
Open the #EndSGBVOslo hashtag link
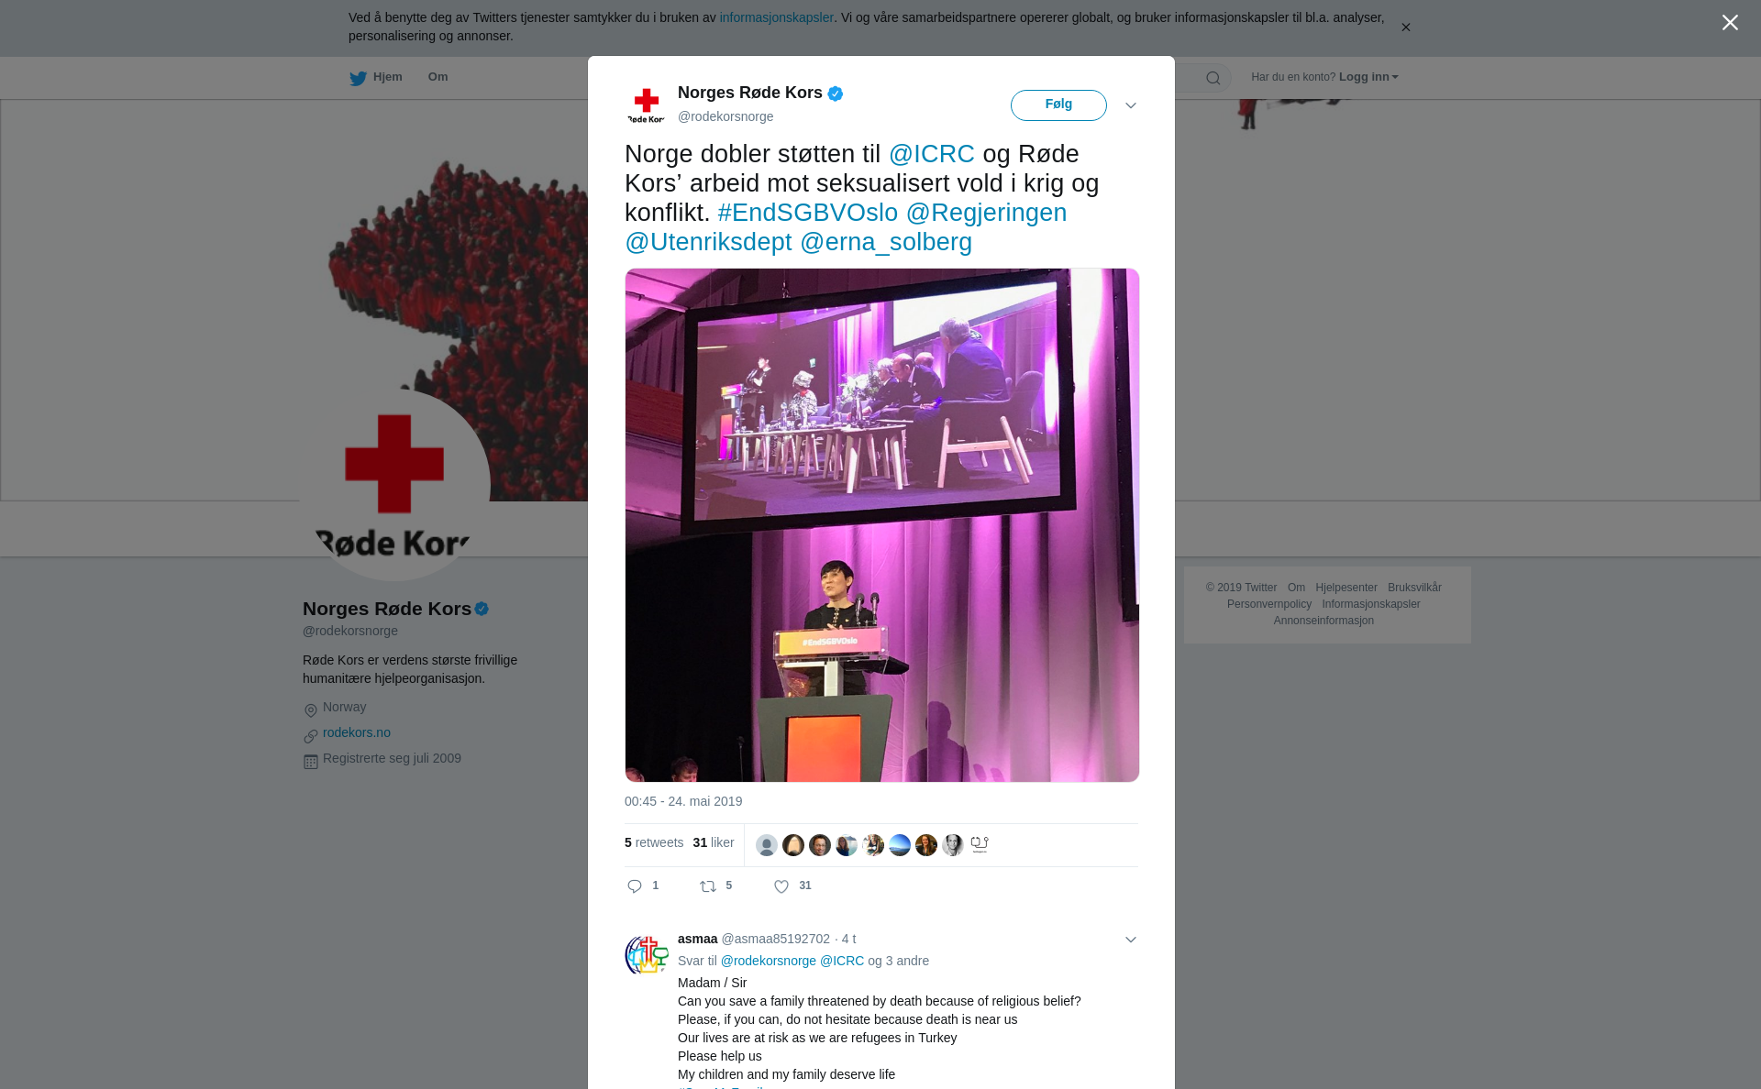[807, 213]
